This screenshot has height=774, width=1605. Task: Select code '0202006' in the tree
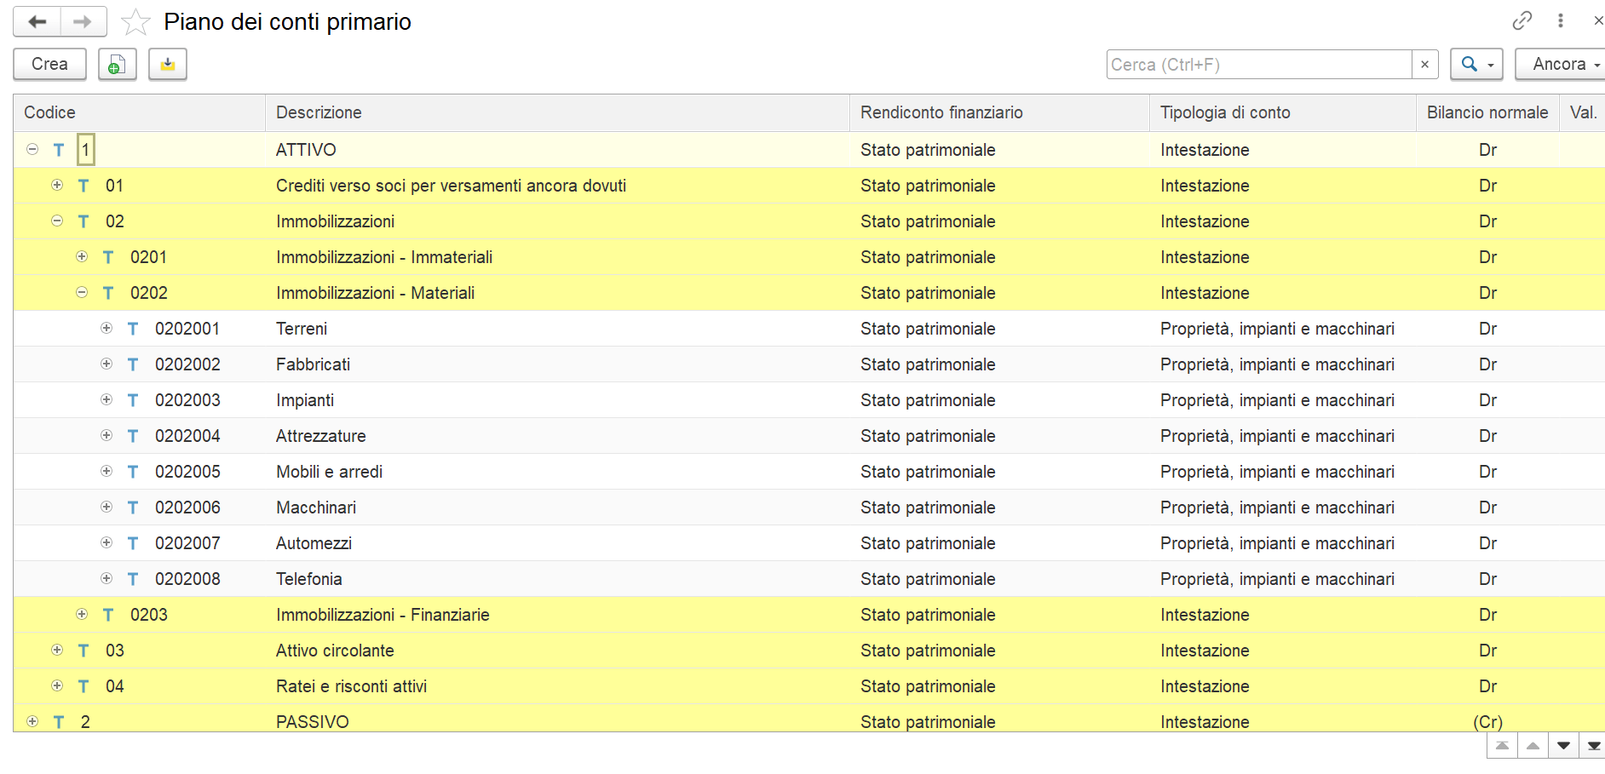coord(187,507)
